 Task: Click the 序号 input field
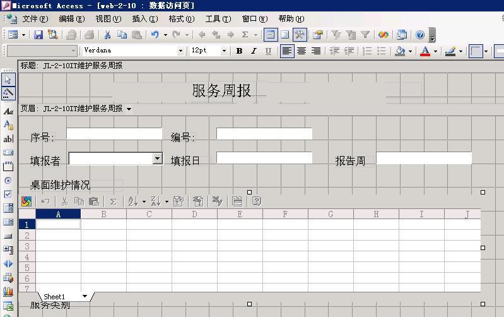pos(114,134)
